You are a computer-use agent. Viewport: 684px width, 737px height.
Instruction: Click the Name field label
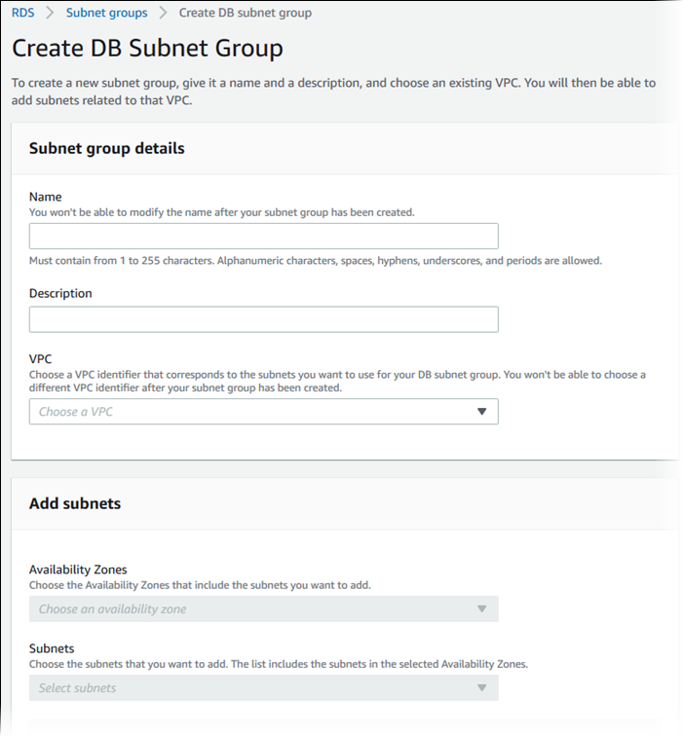pyautogui.click(x=46, y=197)
